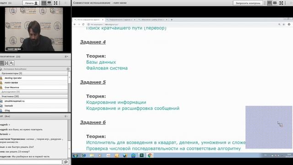293x165 pixels.
Task: Select participant atrashkina@mail.ru
Action: pyautogui.click(x=34, y=101)
